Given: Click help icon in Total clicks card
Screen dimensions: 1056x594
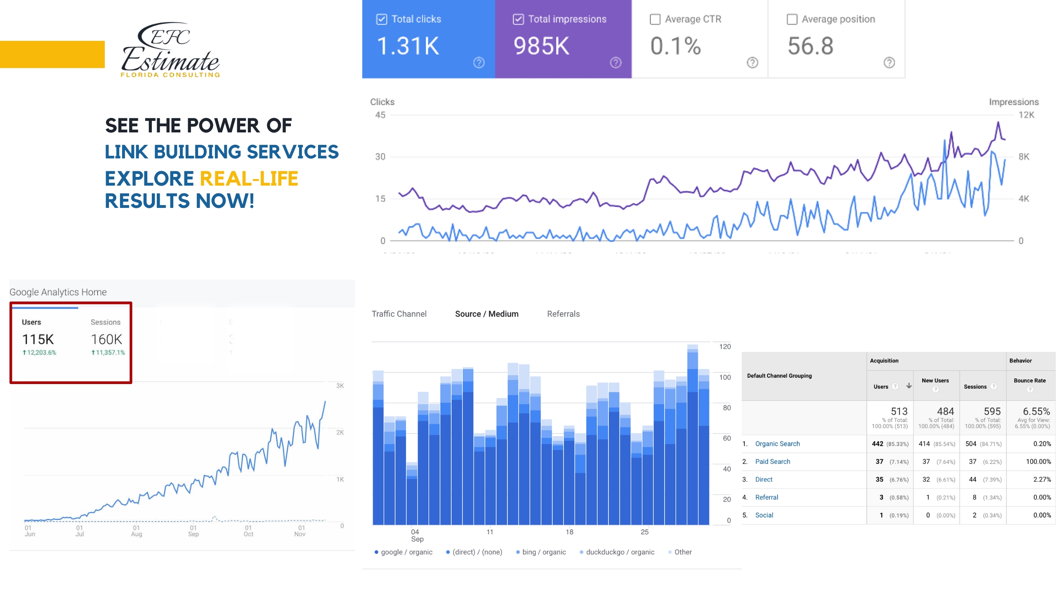Looking at the screenshot, I should [478, 63].
